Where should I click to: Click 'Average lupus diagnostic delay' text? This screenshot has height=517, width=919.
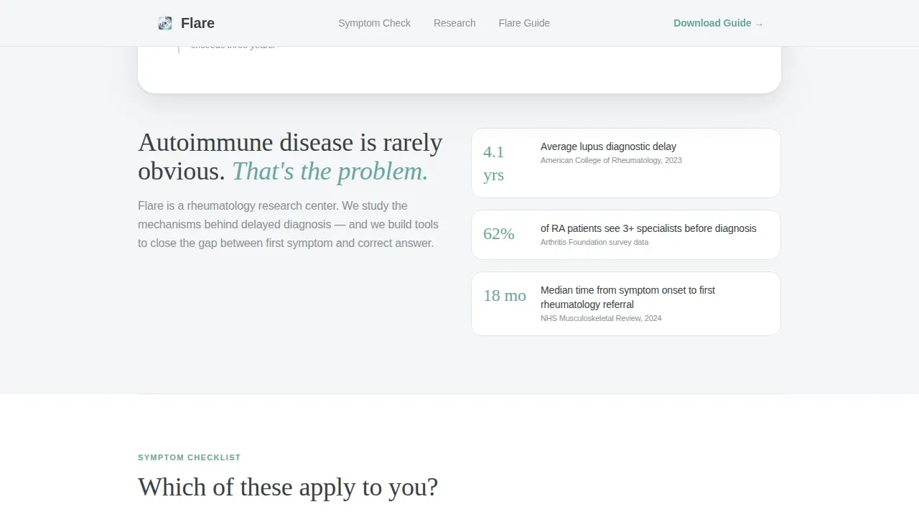coord(608,146)
